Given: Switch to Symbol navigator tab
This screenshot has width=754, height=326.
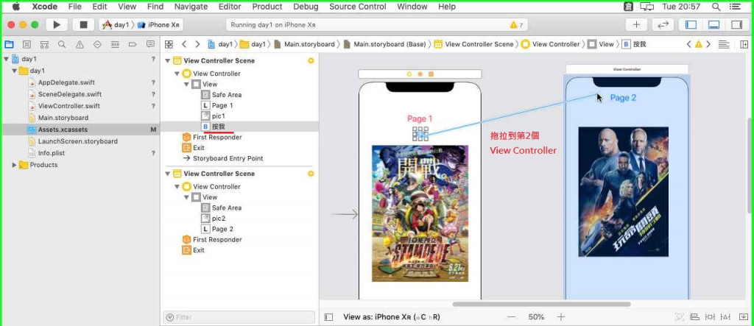Looking at the screenshot, I should point(44,44).
